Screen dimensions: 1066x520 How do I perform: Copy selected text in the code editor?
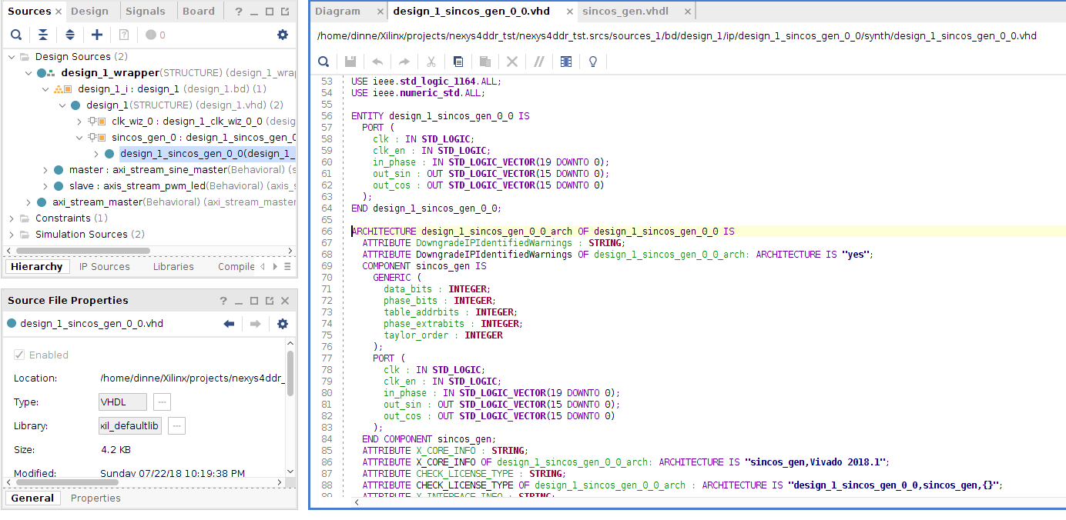pyautogui.click(x=458, y=62)
